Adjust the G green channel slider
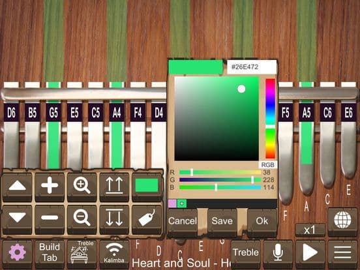 220,180
